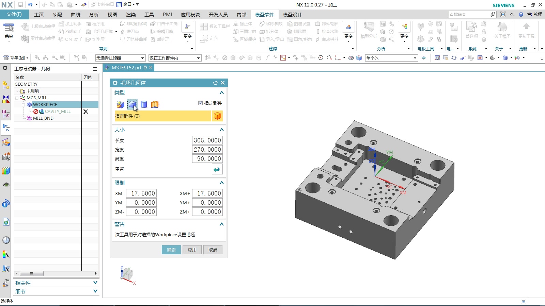The image size is (545, 306).
Task: Click the clock history icon in sidebar
Action: pos(6,240)
